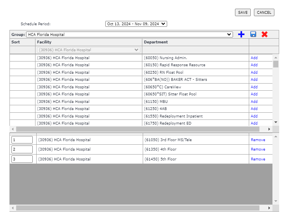This screenshot has height=220, width=289.
Task: Click the blue plus add group icon
Action: click(241, 34)
